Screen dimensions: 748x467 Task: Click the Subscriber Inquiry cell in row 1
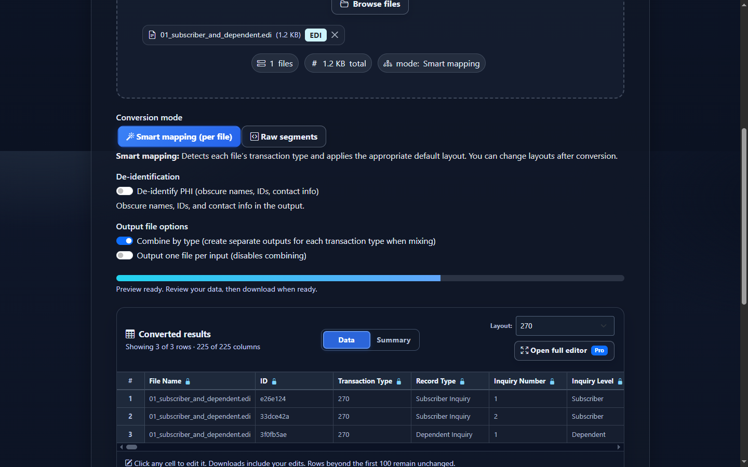coord(450,399)
